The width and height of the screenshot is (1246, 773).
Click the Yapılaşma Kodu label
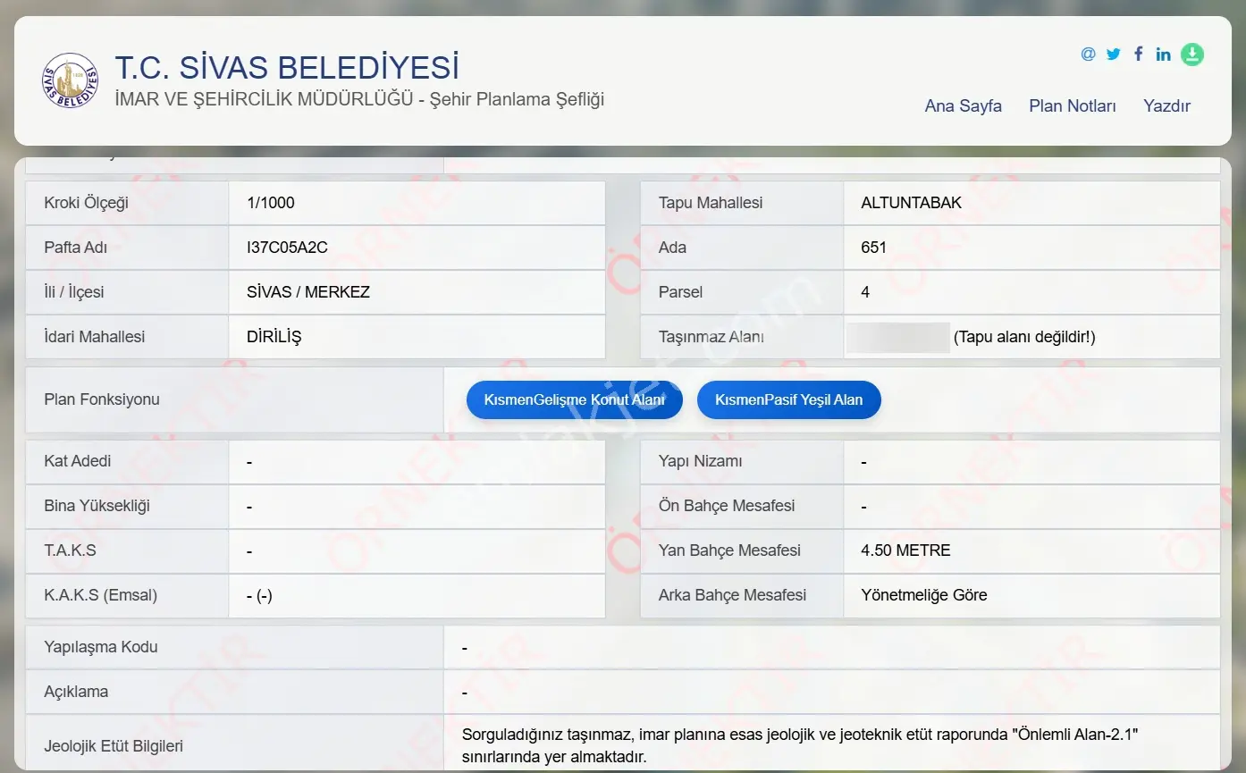pos(101,647)
